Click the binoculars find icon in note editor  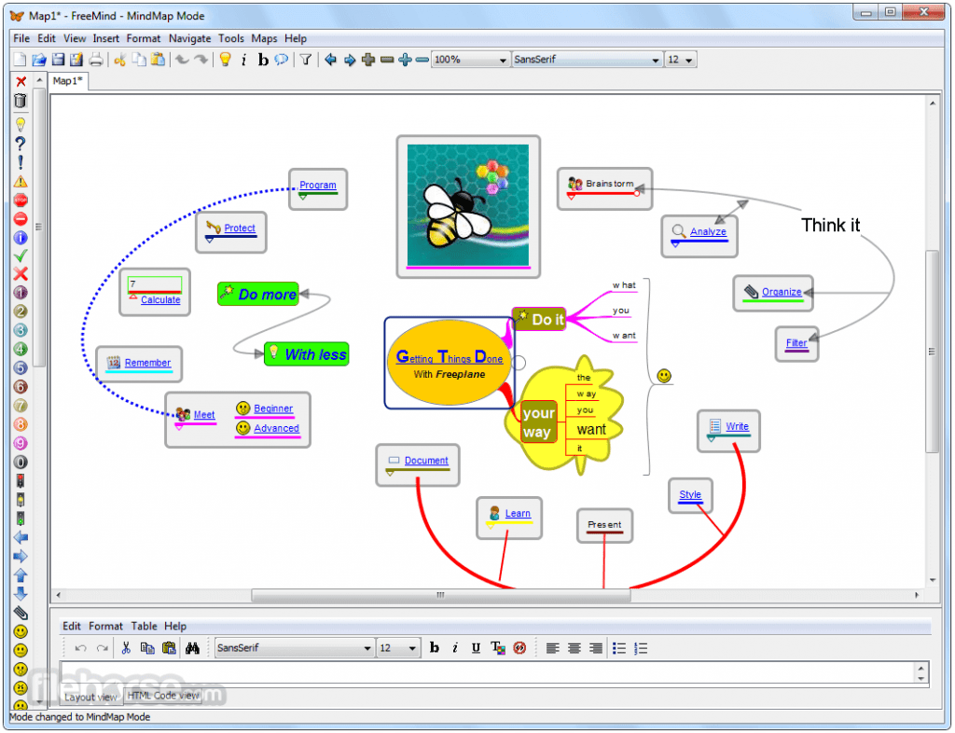point(192,648)
